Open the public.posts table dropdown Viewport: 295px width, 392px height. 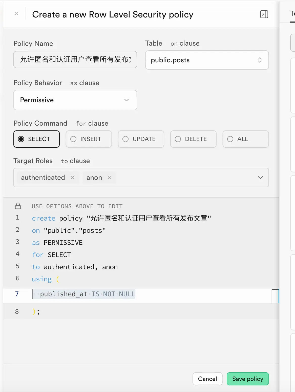[207, 60]
